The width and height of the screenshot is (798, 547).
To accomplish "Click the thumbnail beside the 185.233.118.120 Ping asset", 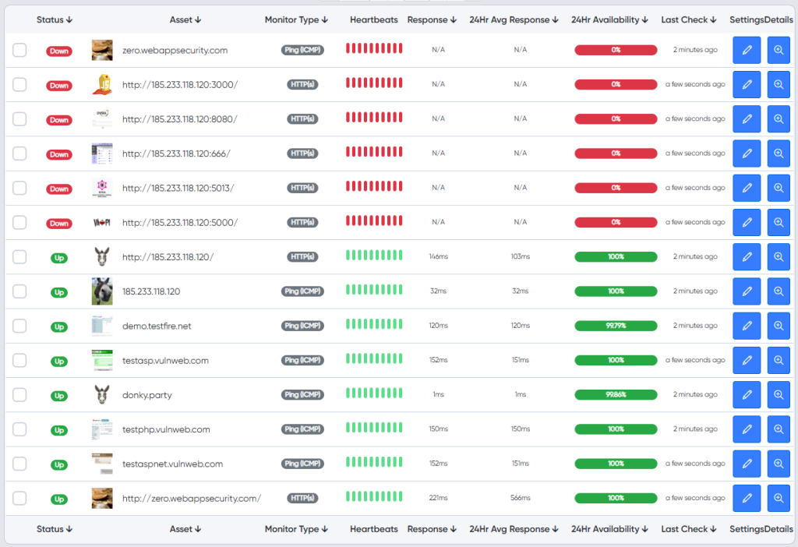I will tap(102, 291).
